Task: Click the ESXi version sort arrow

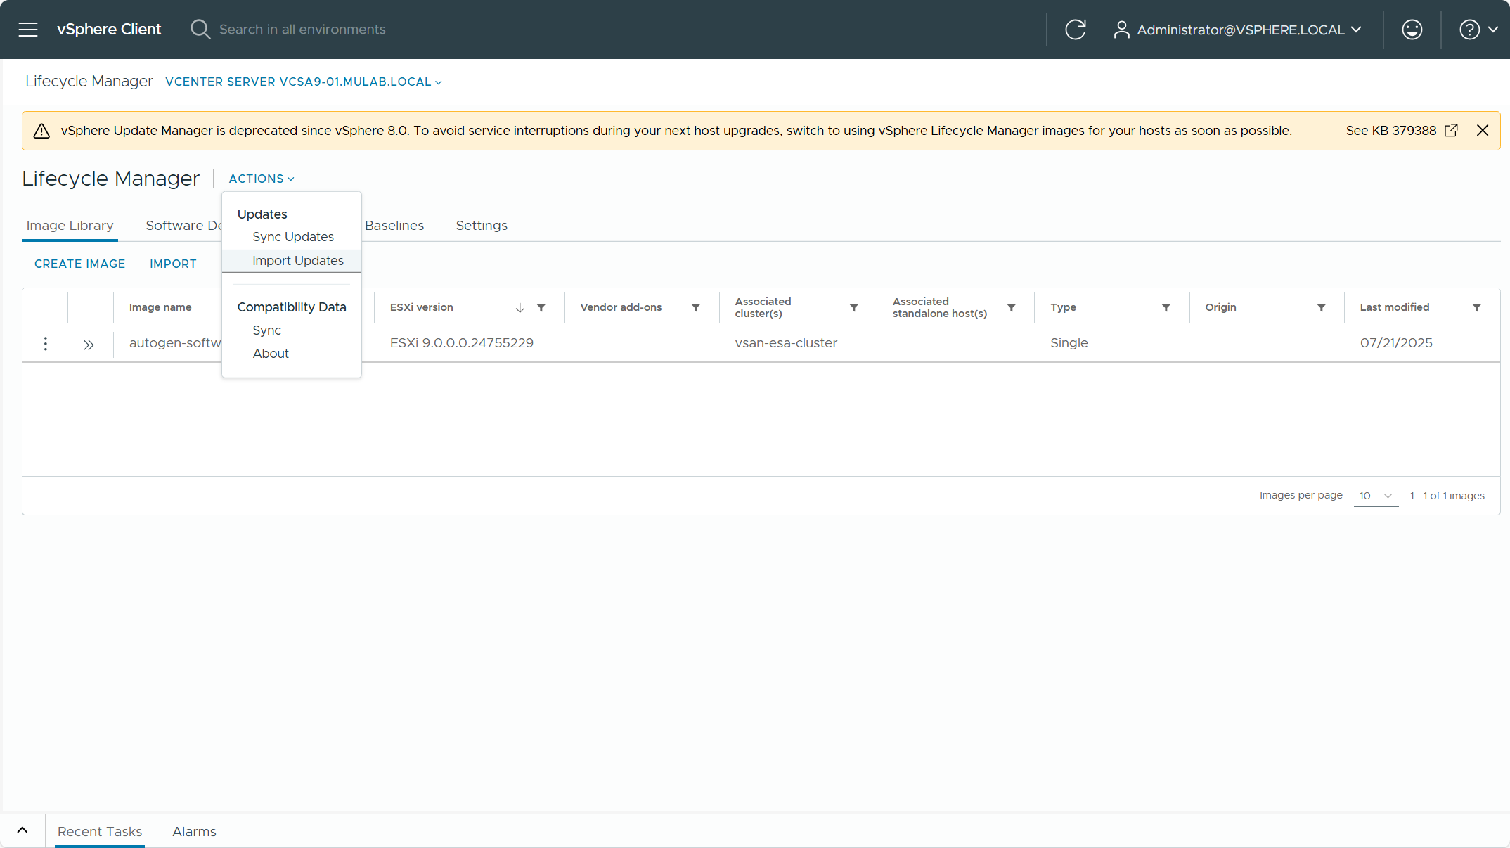Action: pyautogui.click(x=520, y=308)
